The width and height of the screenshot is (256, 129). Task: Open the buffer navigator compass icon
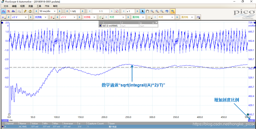coord(117,11)
